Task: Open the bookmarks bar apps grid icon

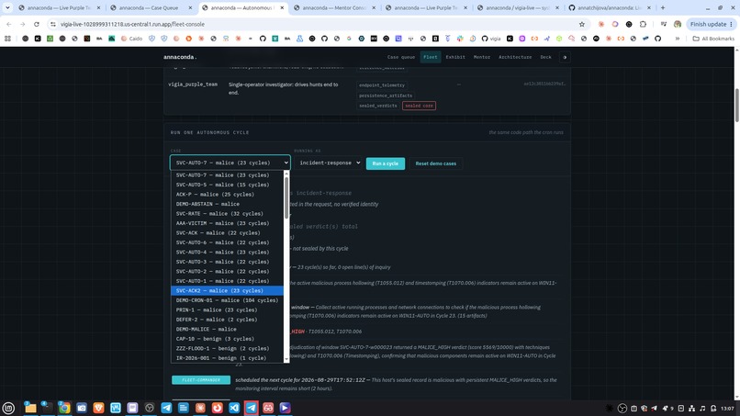Action: [7, 39]
